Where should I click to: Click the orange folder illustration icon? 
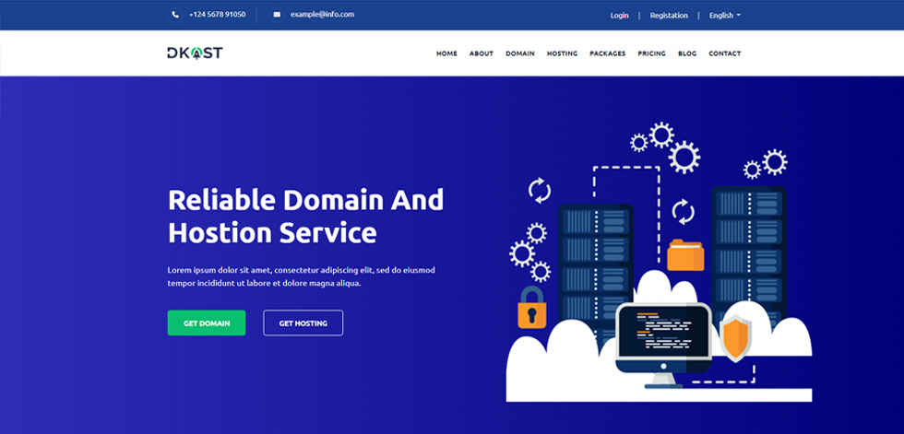point(685,255)
